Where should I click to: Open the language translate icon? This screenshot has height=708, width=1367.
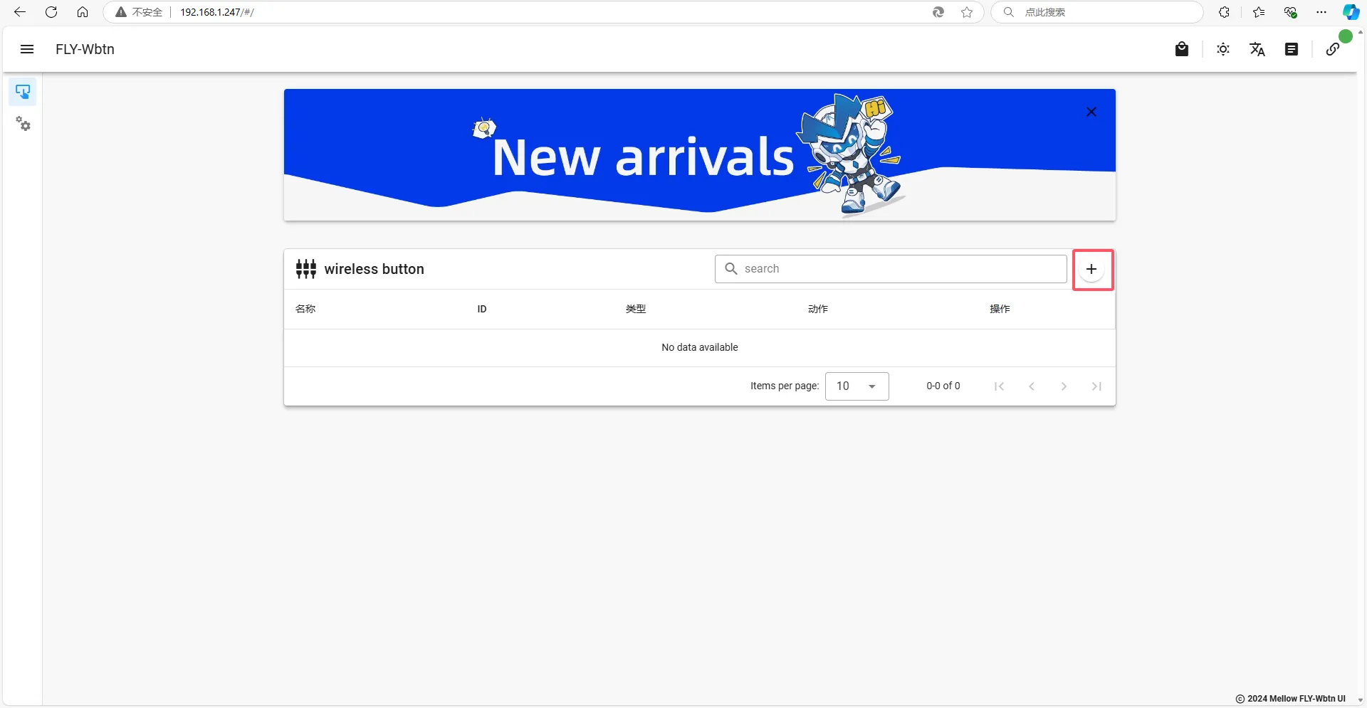tap(1257, 49)
